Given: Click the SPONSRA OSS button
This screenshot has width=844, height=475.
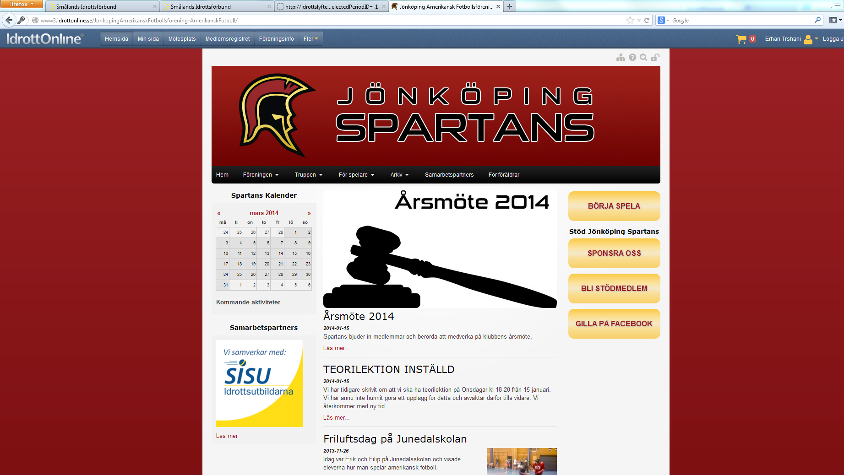Looking at the screenshot, I should (x=614, y=253).
